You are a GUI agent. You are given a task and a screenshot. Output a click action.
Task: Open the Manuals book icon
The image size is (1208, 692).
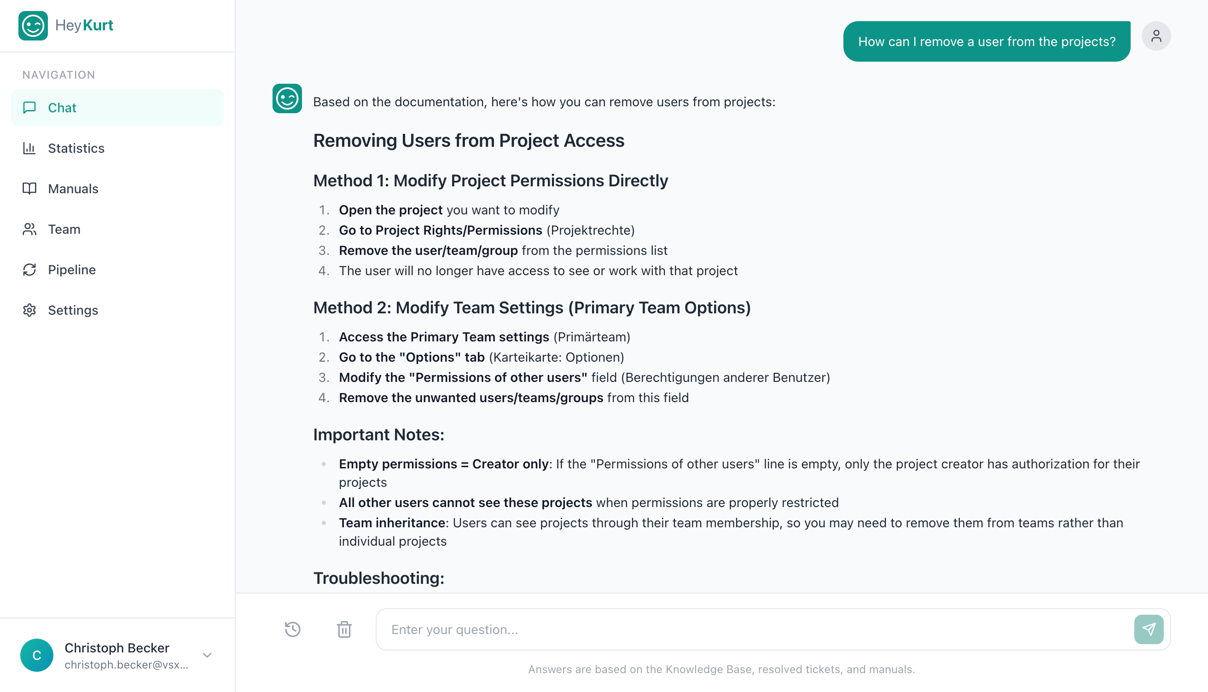tap(29, 189)
